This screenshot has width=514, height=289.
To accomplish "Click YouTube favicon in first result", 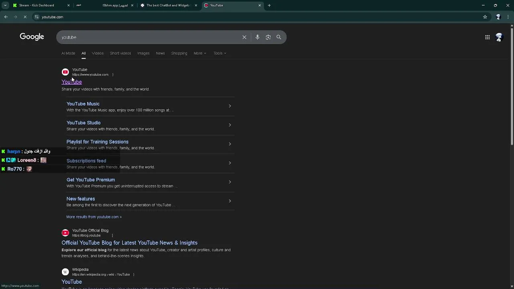I will coord(65,72).
